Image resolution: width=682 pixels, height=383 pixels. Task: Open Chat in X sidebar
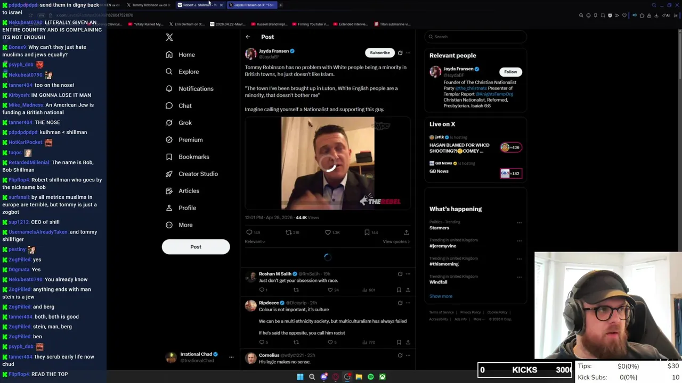tap(178, 106)
